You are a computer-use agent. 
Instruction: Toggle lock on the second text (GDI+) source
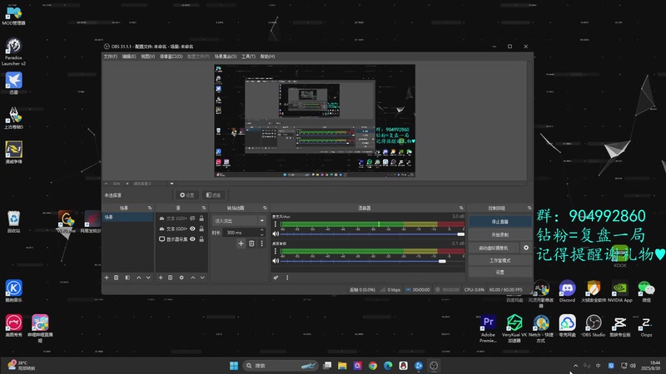pos(201,229)
